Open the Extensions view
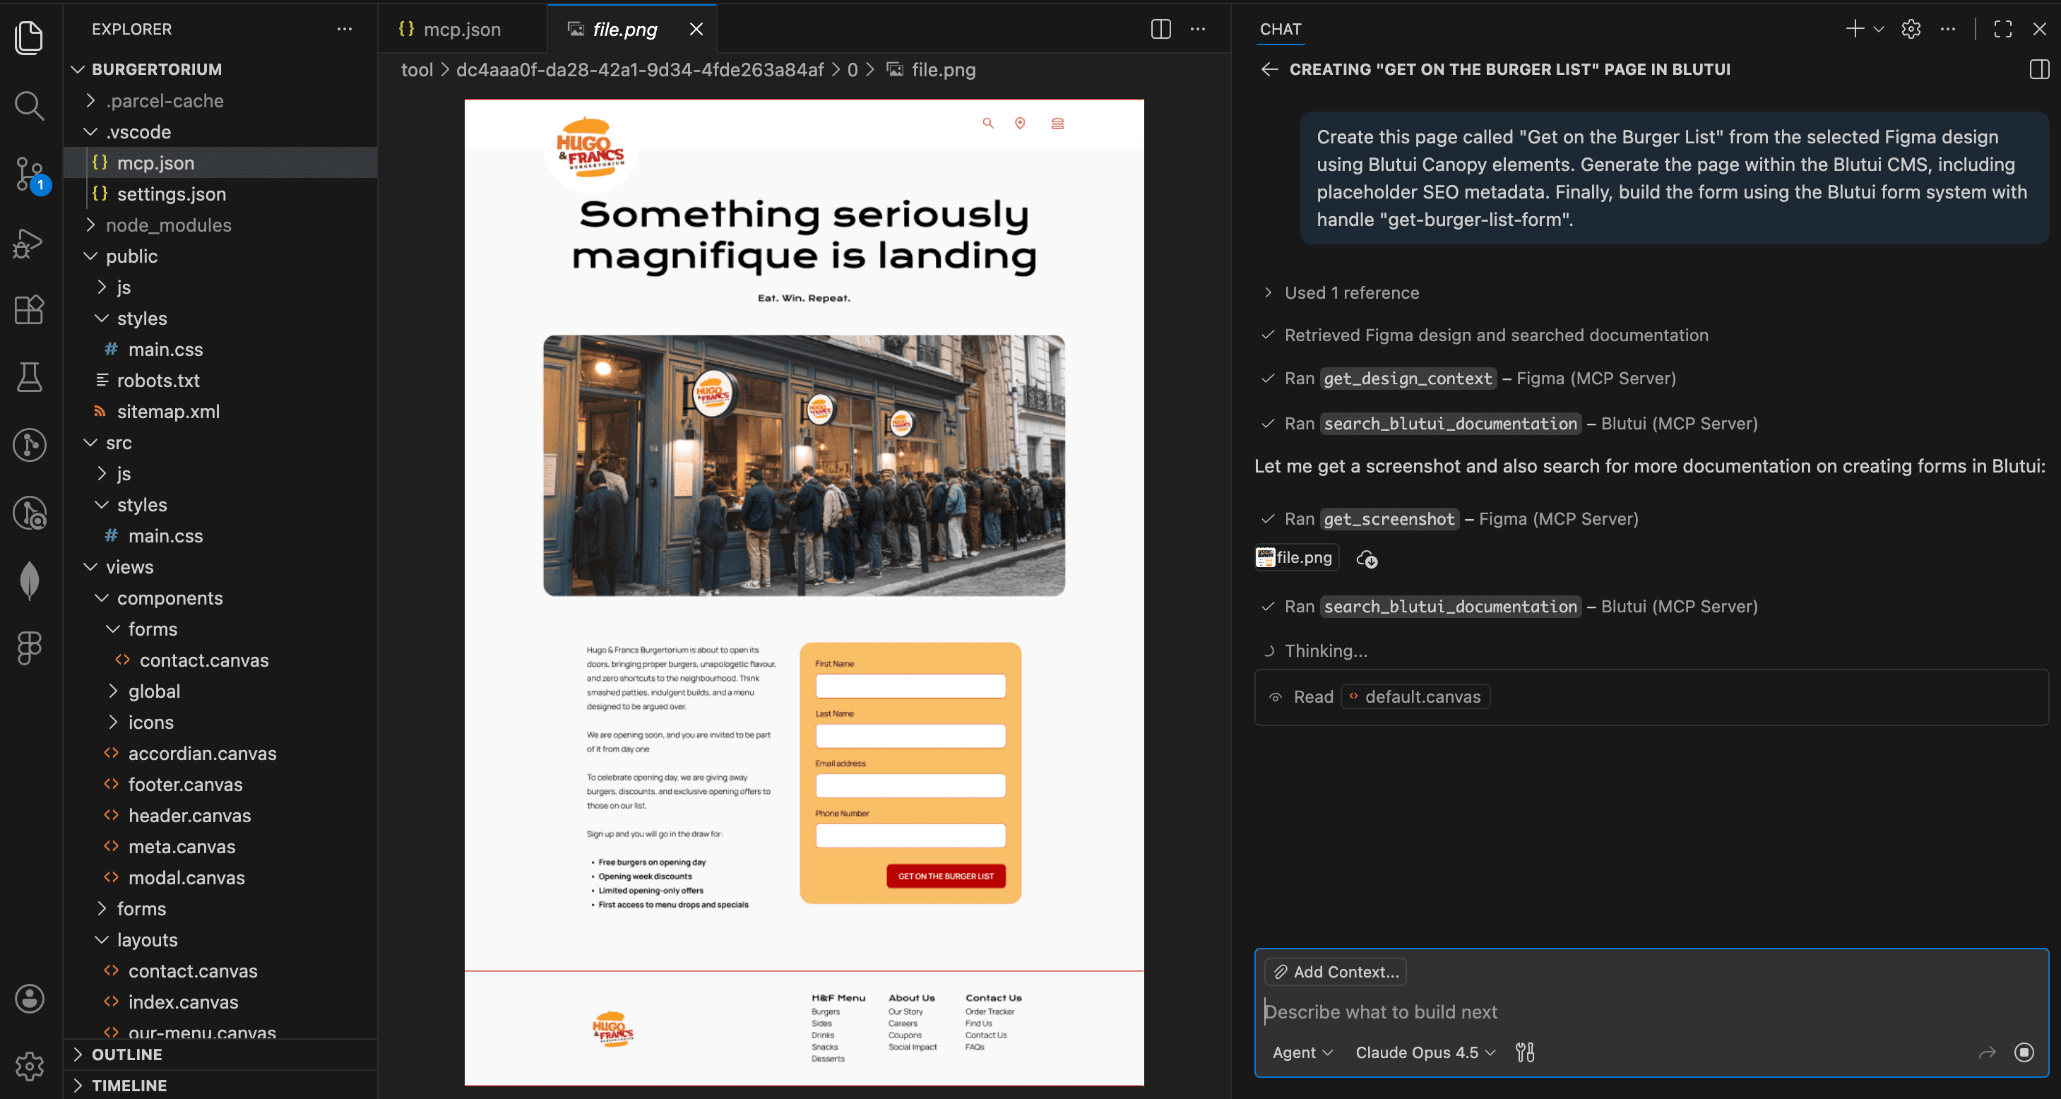The image size is (2061, 1099). (x=29, y=310)
